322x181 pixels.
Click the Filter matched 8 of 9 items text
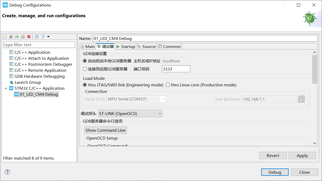[28, 158]
